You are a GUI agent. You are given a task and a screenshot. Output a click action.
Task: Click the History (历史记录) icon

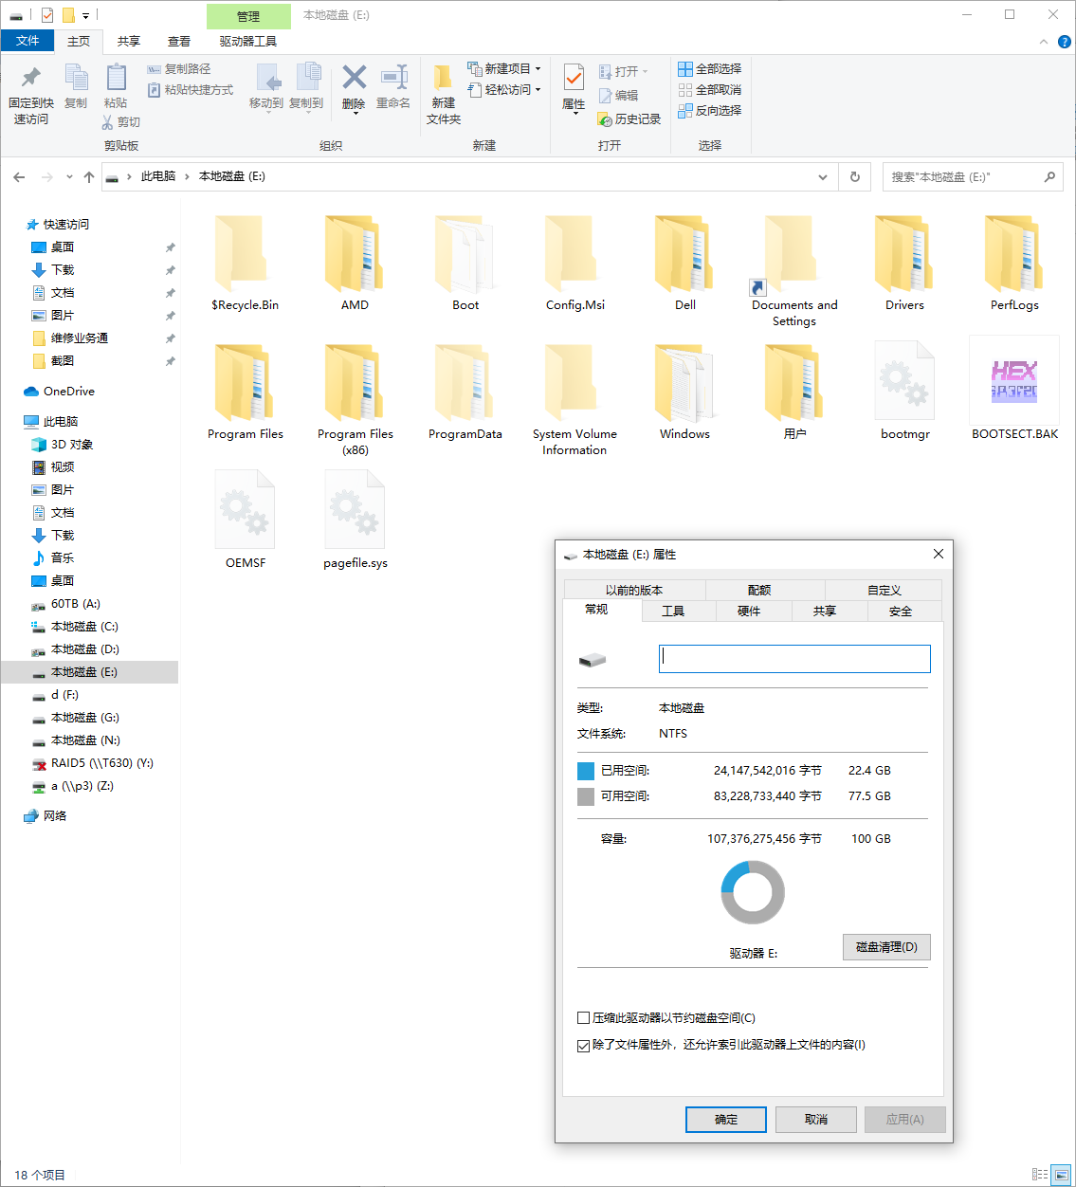click(x=605, y=119)
